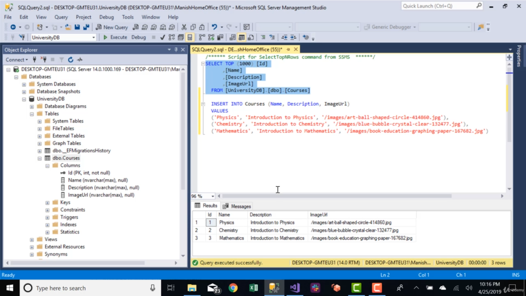Click the Properties side tab
Screen dimensions: 526x296
tap(519, 56)
